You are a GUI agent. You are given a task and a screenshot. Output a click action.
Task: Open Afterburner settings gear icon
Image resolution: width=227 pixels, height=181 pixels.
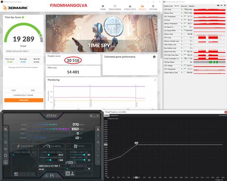(6, 155)
